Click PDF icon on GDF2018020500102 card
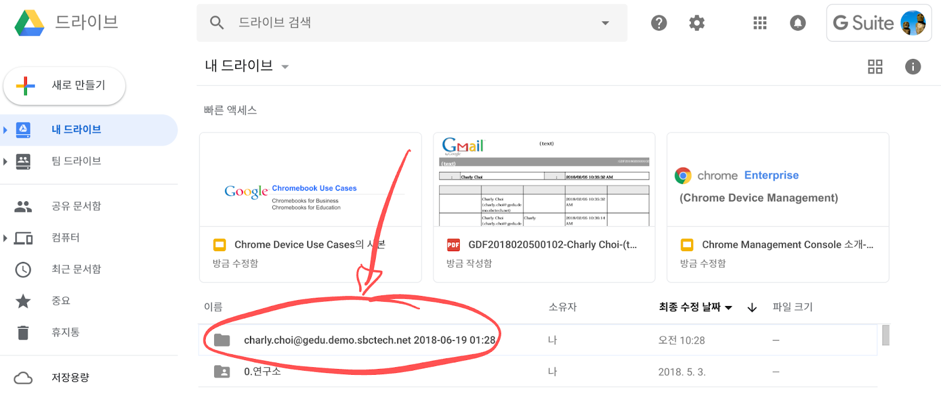The width and height of the screenshot is (941, 396). tap(453, 245)
